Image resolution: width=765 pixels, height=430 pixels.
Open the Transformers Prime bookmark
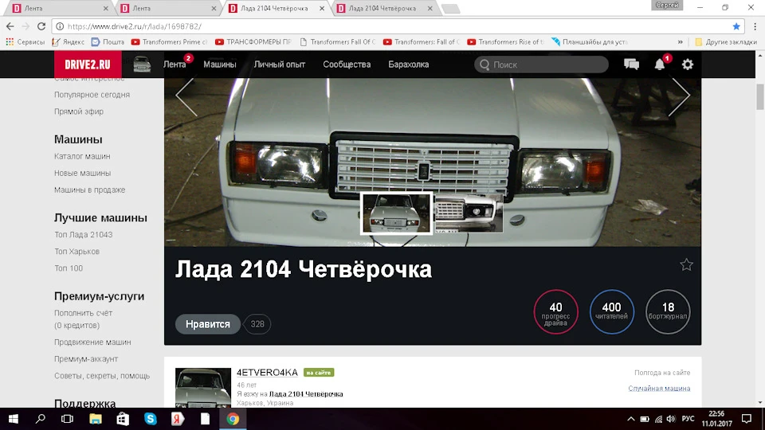(169, 42)
